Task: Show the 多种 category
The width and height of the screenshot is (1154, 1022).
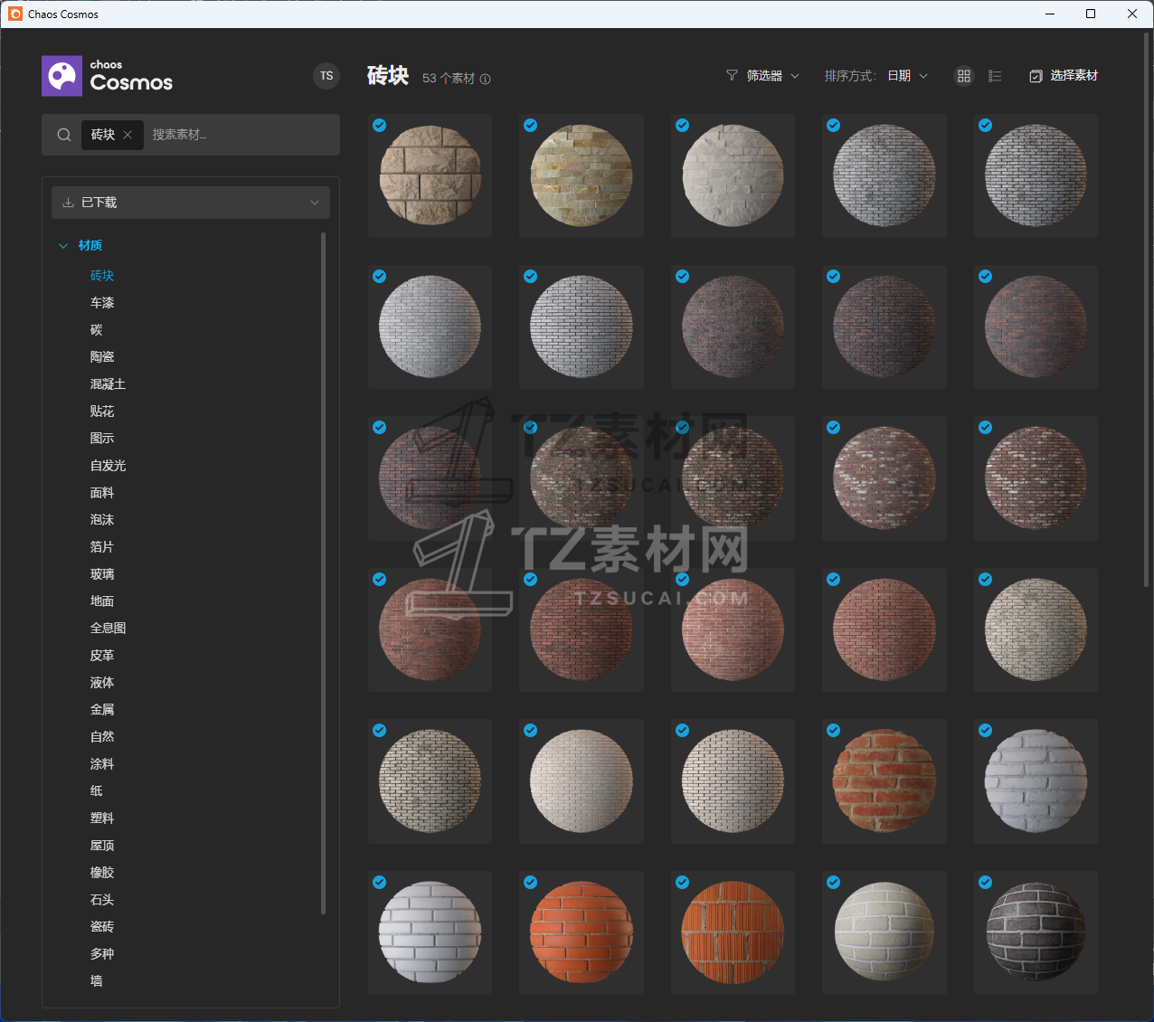Action: click(102, 954)
